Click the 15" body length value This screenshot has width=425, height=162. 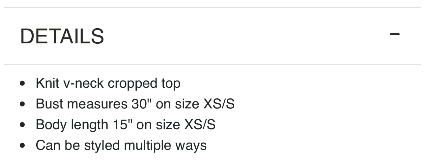click(x=120, y=125)
